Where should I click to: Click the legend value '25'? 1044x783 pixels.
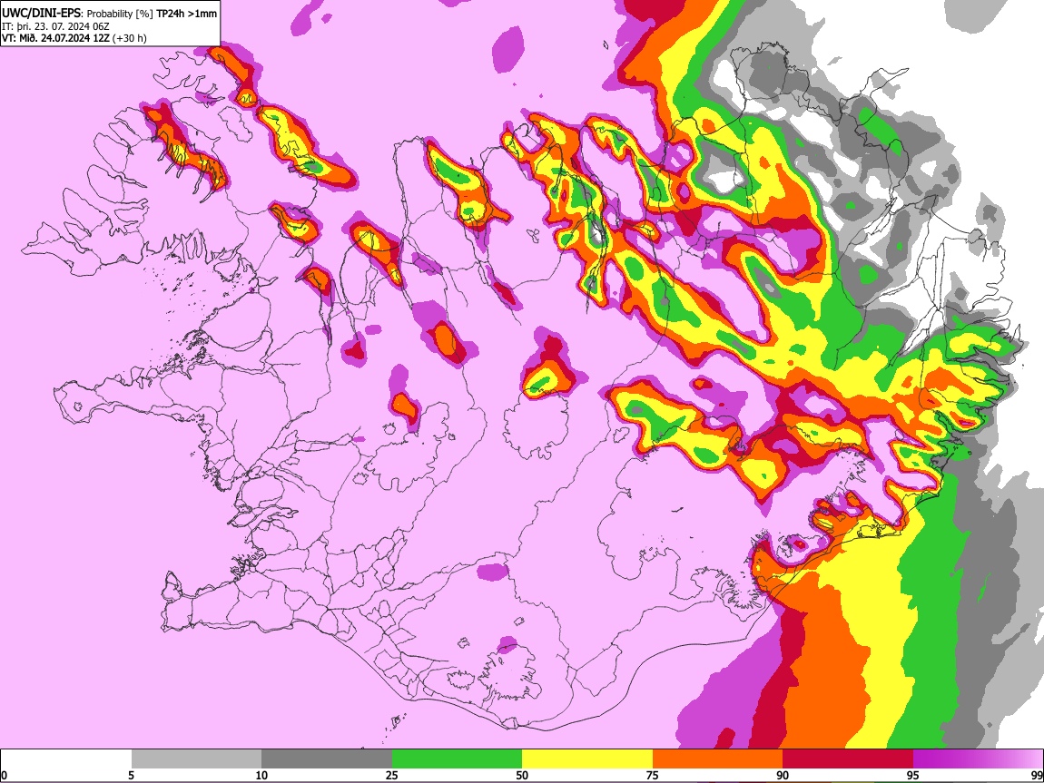click(392, 775)
